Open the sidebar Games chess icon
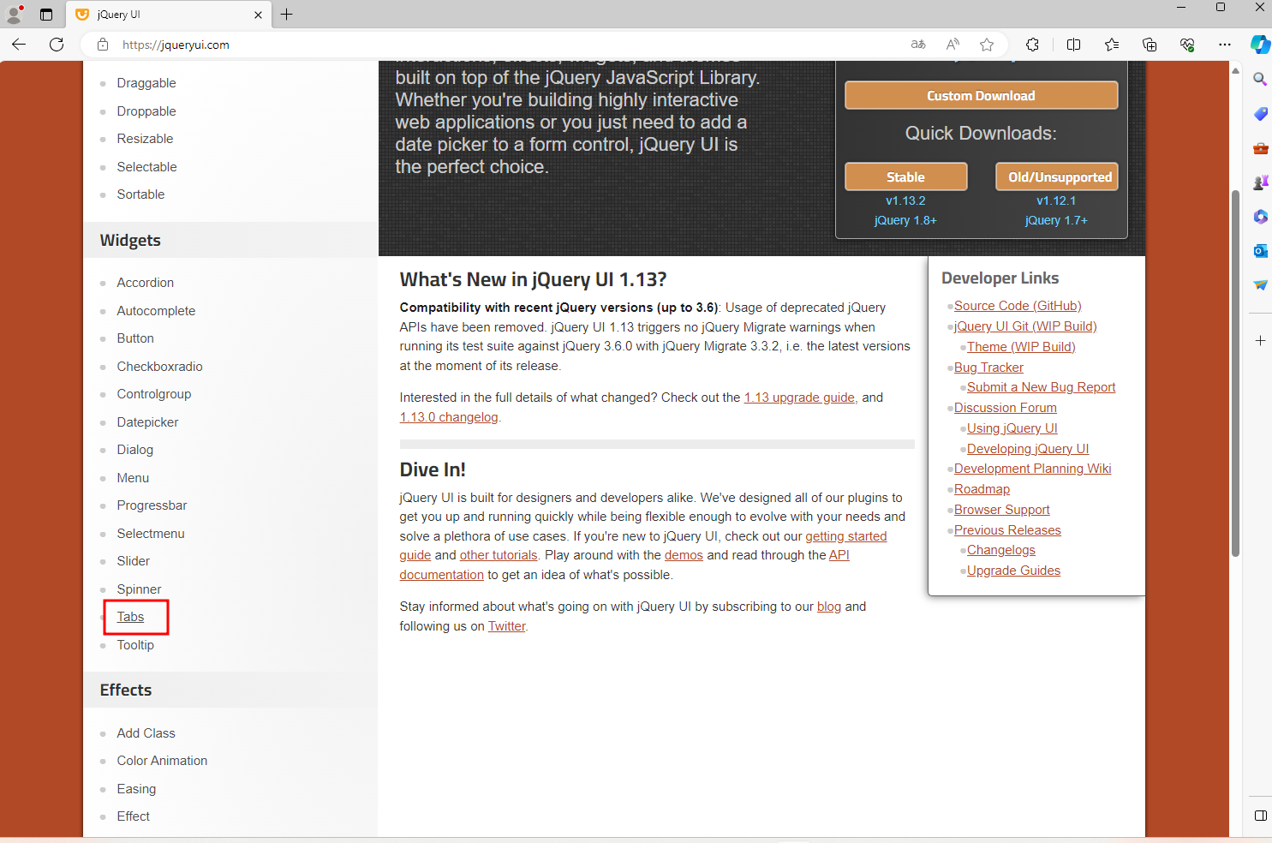Image resolution: width=1272 pixels, height=843 pixels. [x=1260, y=182]
